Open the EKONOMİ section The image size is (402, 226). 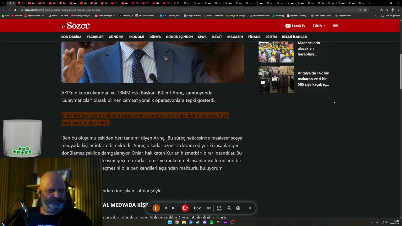pyautogui.click(x=136, y=37)
